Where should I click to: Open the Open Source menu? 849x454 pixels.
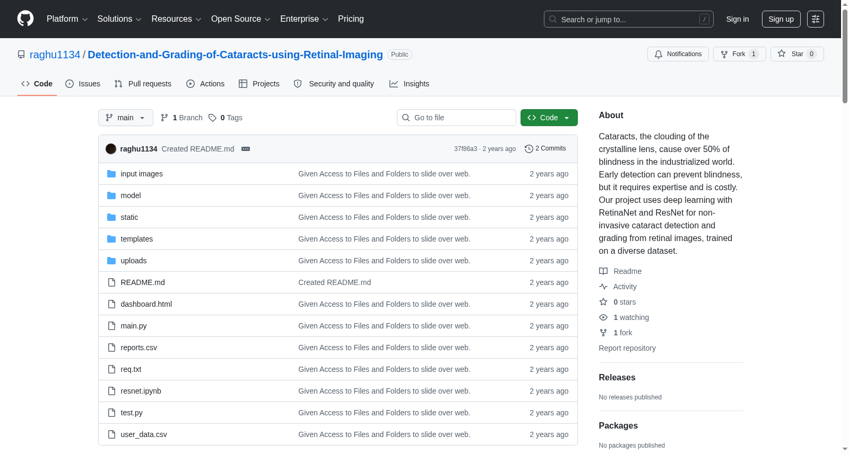[x=241, y=19]
